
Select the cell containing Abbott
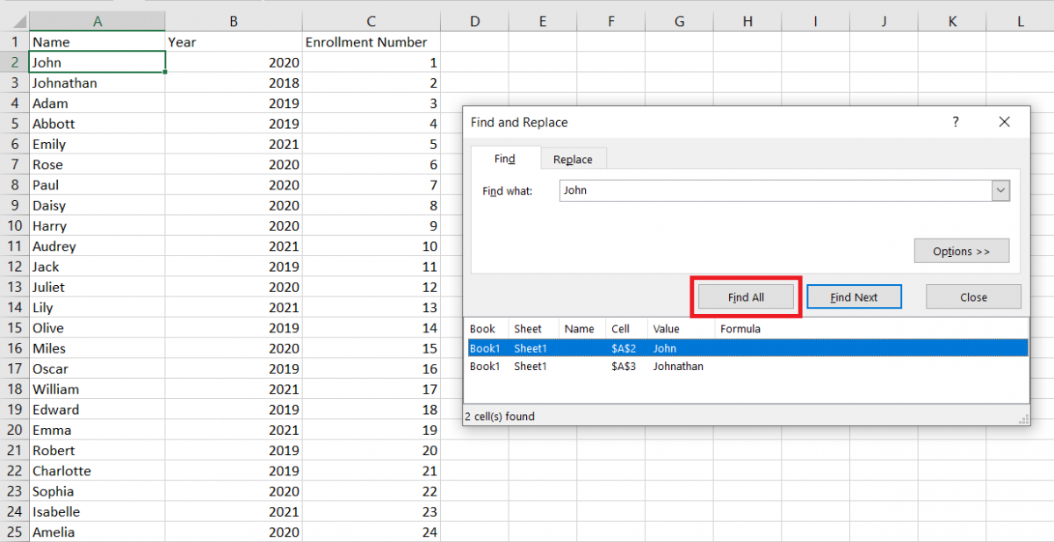click(97, 124)
